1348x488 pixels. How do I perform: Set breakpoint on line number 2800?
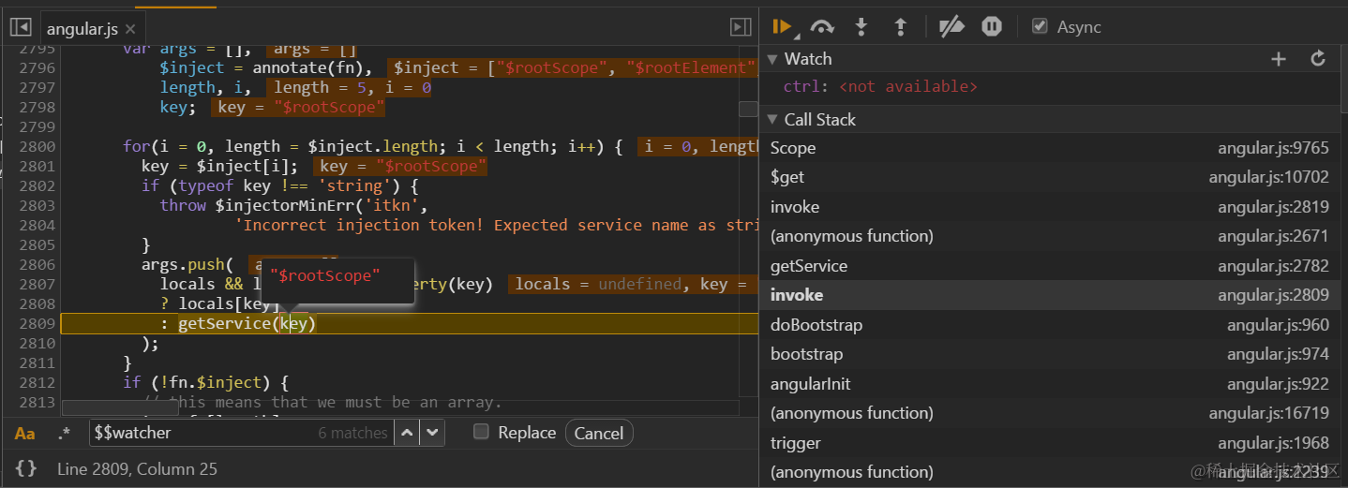(x=36, y=146)
